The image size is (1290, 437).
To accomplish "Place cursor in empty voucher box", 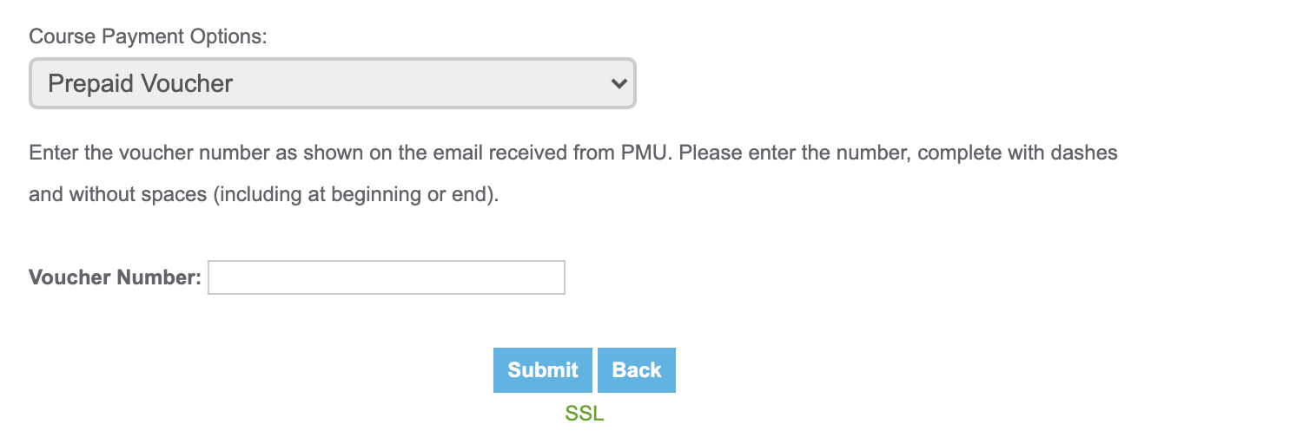I will [x=387, y=277].
